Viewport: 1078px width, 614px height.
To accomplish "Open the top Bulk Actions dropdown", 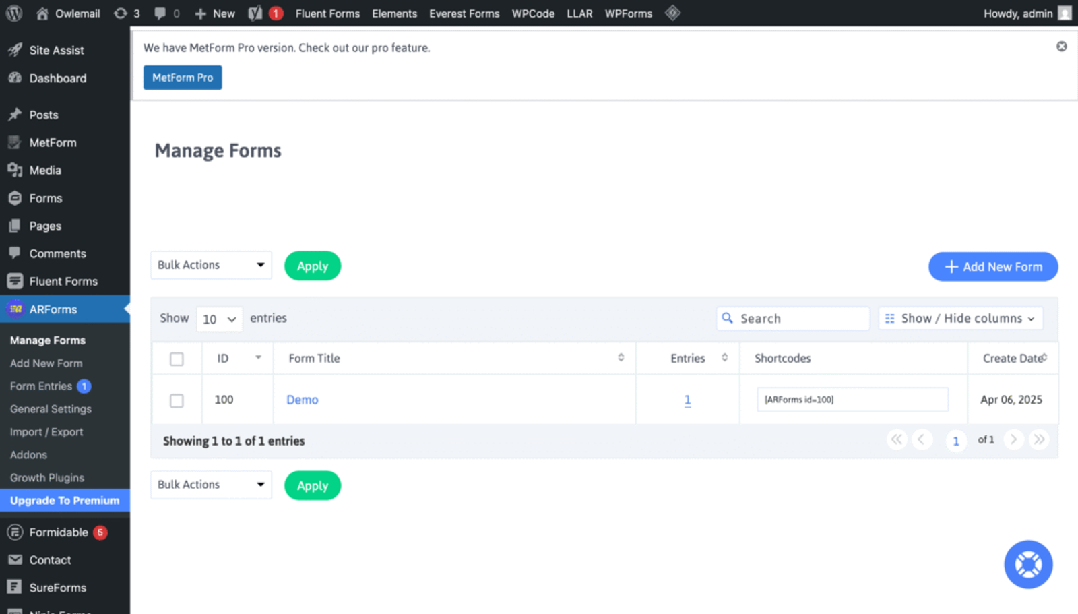I will pyautogui.click(x=211, y=265).
